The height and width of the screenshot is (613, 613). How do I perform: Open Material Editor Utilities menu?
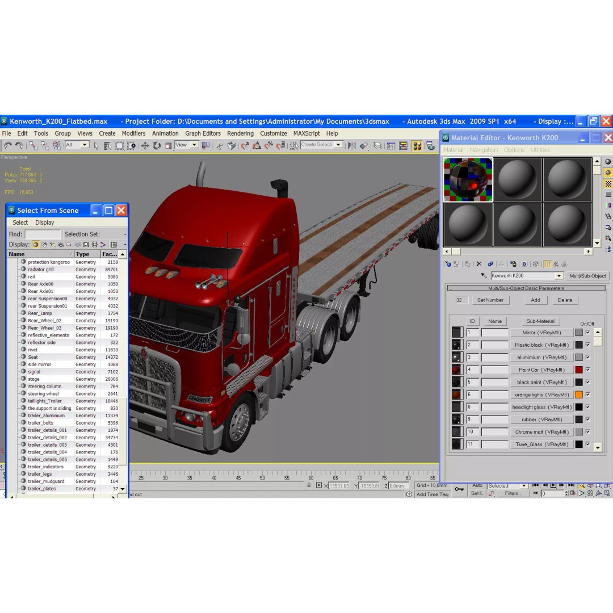tap(540, 150)
